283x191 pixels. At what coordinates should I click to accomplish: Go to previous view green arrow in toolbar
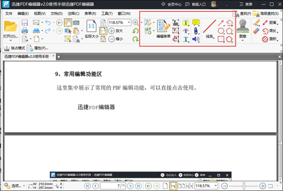pos(59,22)
